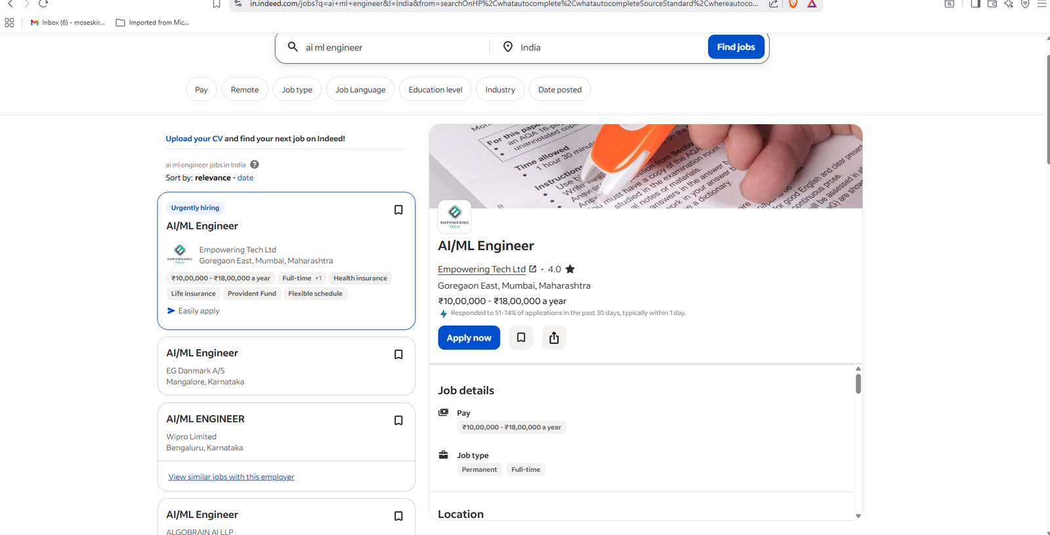
Task: Click the Empowering Tech company logo thumbnail
Action: pos(454,216)
